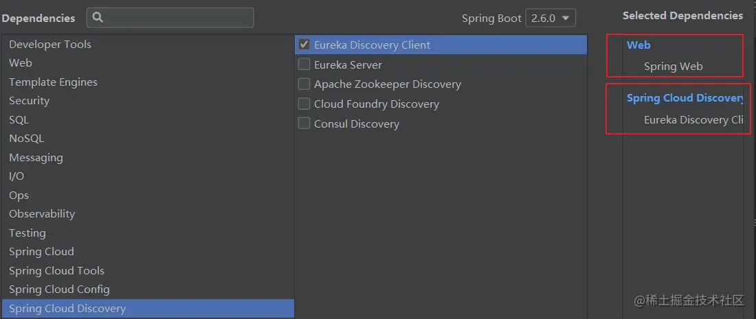Screen dimensions: 756x319
Task: Select the Template Engines category
Action: point(53,82)
